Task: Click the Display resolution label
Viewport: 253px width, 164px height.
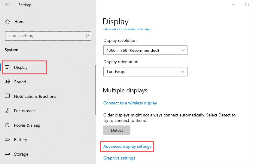Action: click(120, 40)
